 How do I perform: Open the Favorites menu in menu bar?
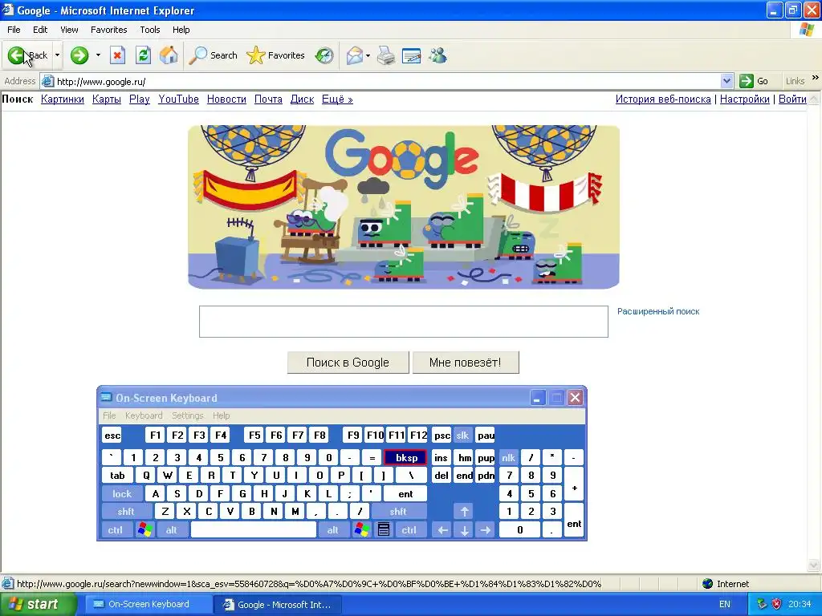[108, 30]
